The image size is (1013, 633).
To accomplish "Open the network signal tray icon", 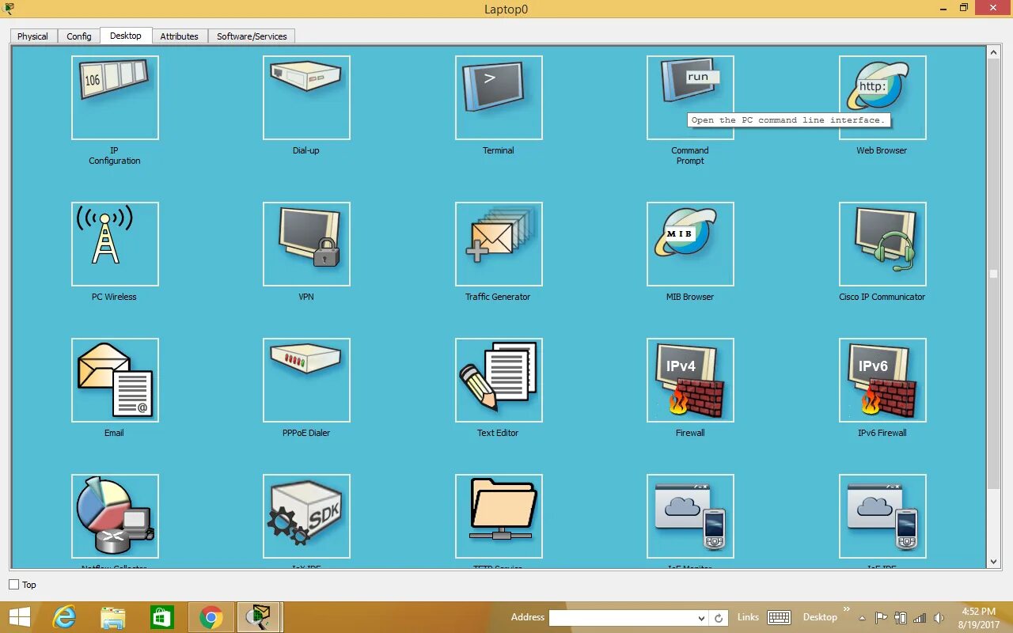I will [920, 618].
